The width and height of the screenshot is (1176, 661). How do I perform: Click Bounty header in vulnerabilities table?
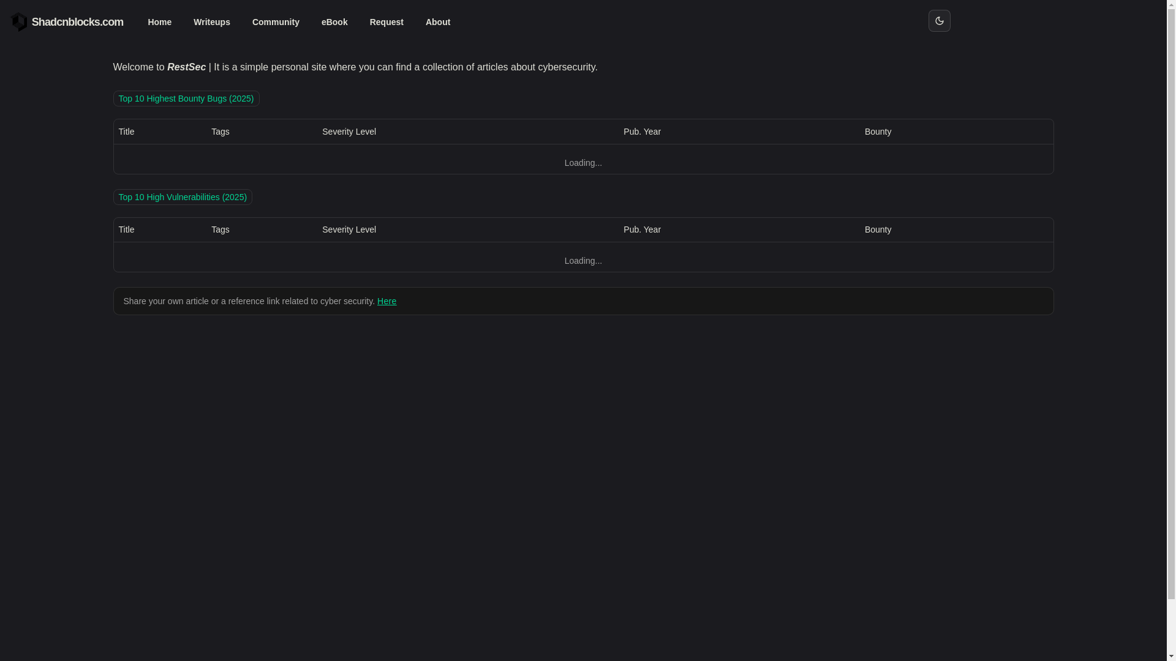pyautogui.click(x=878, y=230)
